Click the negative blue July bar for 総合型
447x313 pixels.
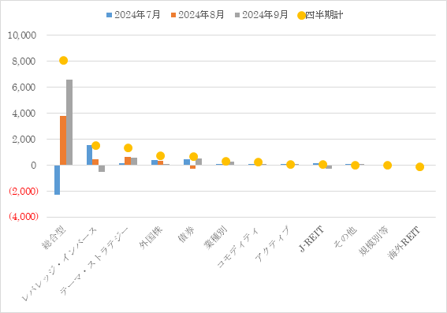(57, 180)
